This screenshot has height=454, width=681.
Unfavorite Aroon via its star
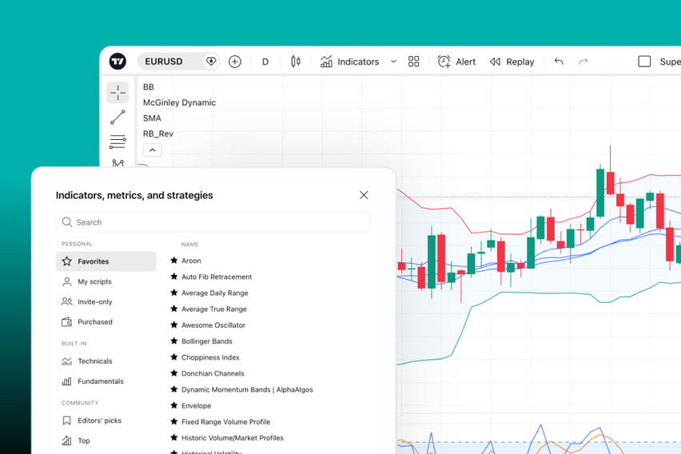(x=174, y=261)
